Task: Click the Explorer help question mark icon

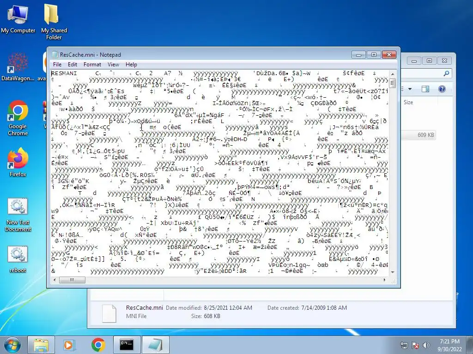Action: (442, 89)
